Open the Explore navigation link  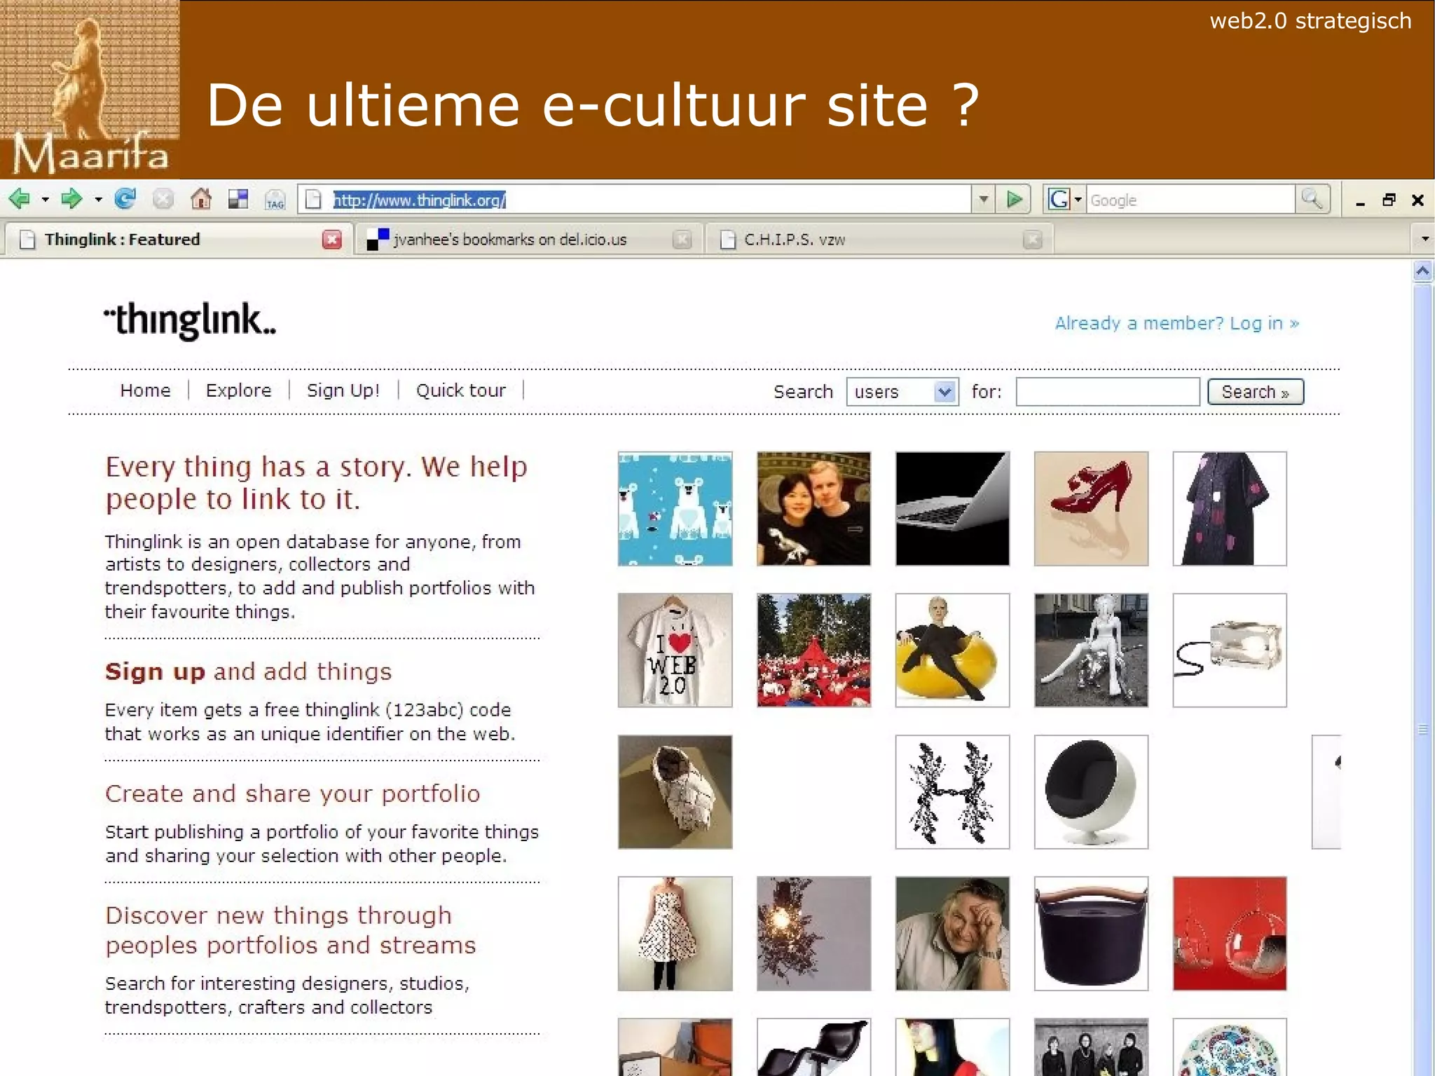[238, 390]
